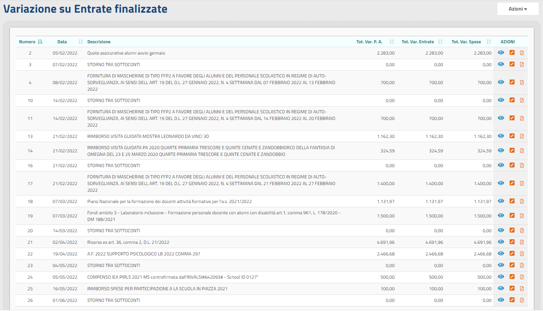Open PDF for variation number 17
The image size is (543, 311).
coord(522,183)
